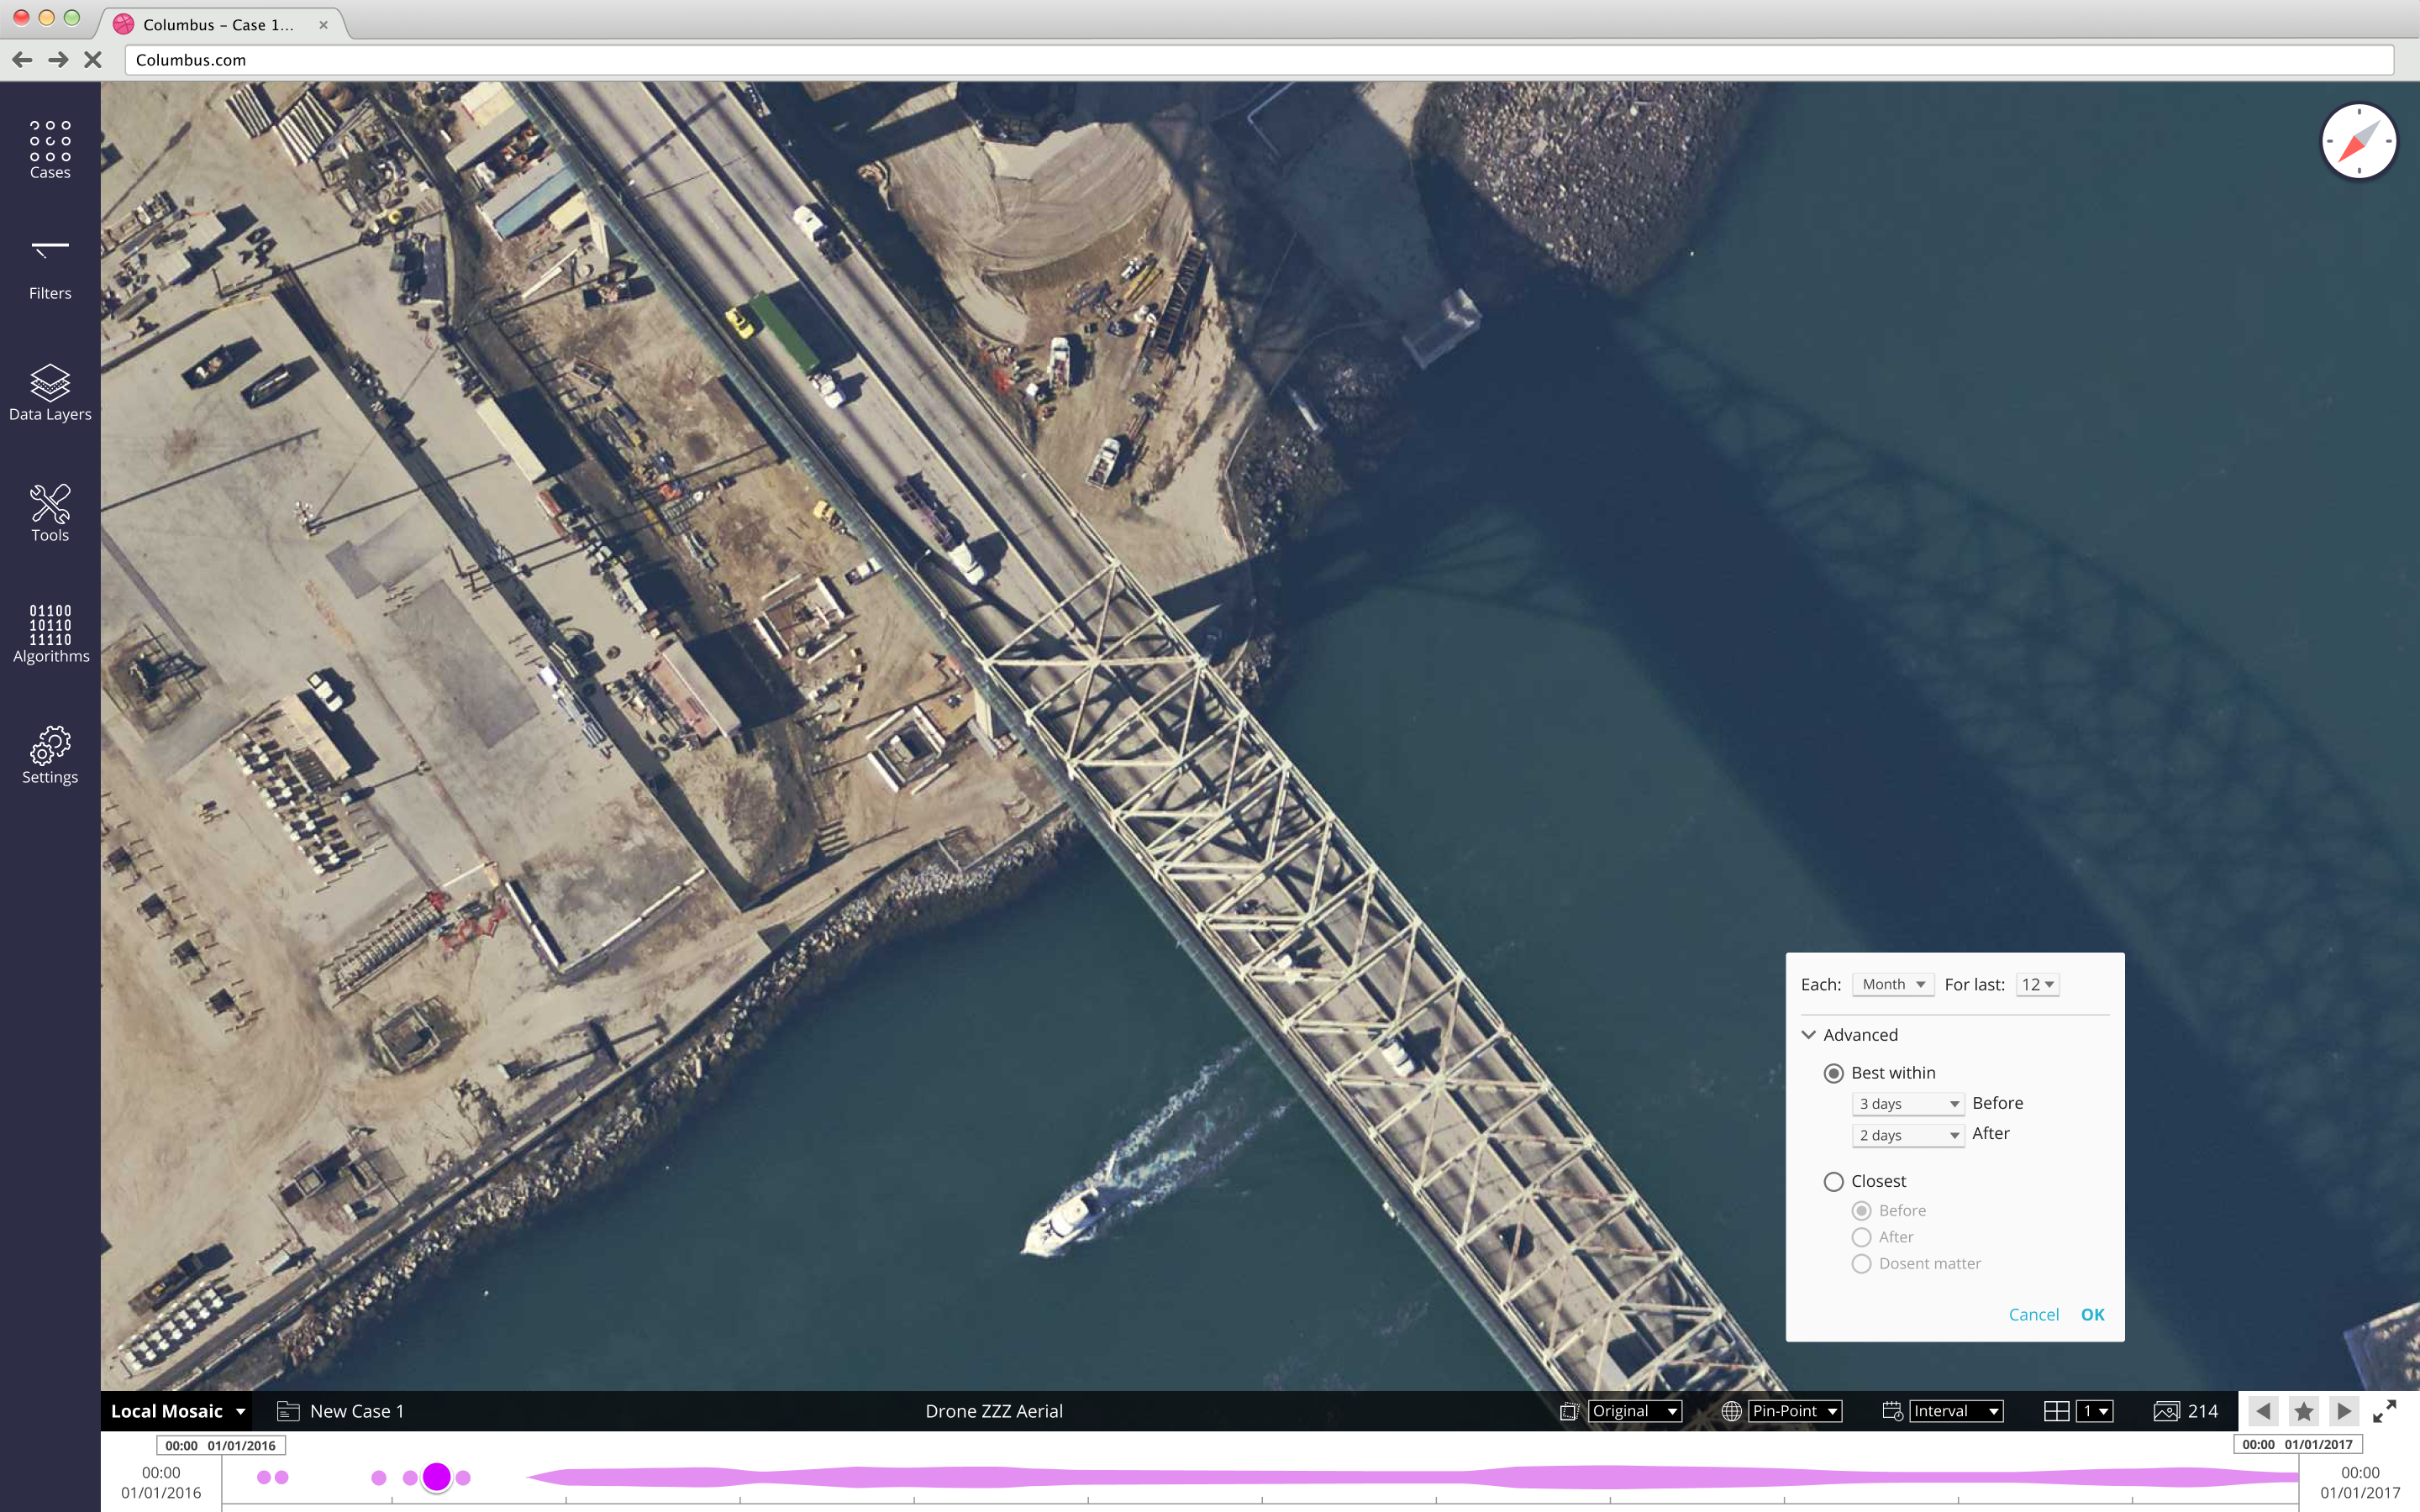
Task: Open the Local Mosaic dropdown
Action: [178, 1411]
